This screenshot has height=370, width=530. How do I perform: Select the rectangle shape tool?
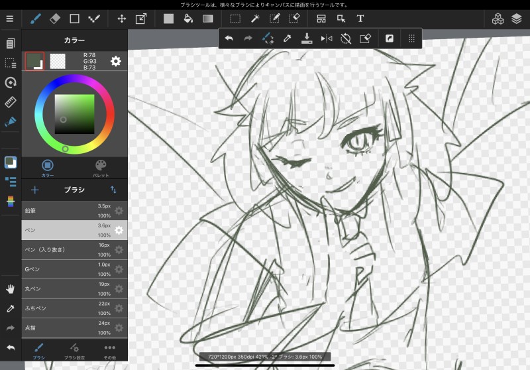(x=74, y=19)
